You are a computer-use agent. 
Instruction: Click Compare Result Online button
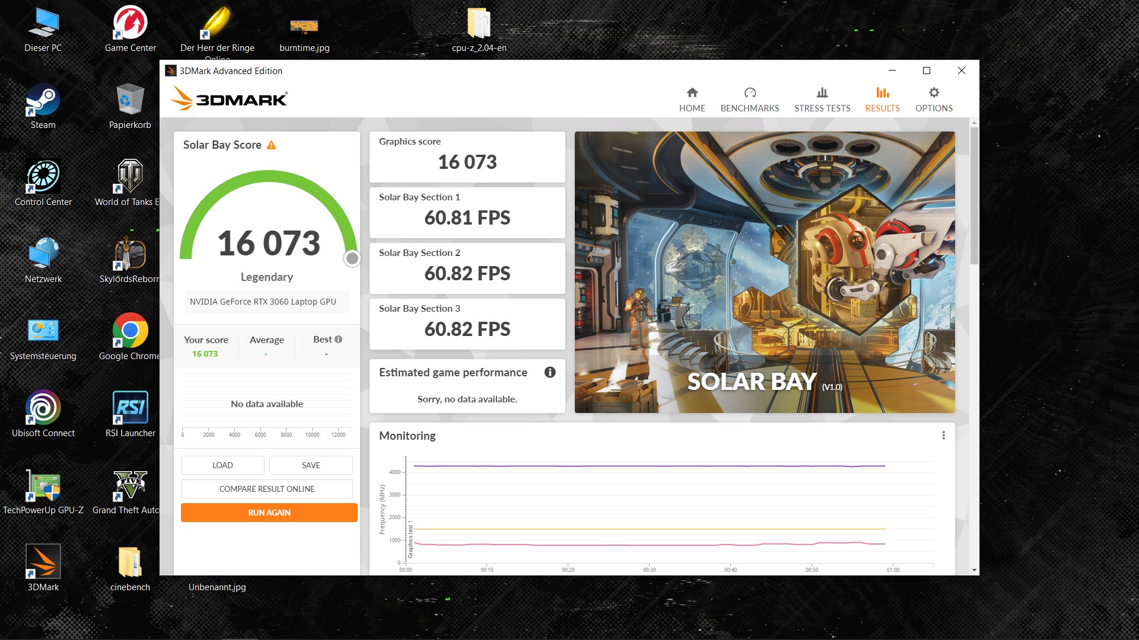(x=266, y=489)
